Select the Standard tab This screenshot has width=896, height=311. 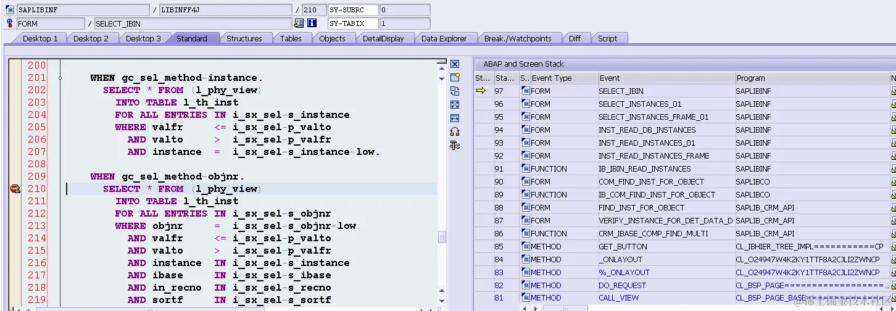tap(192, 38)
